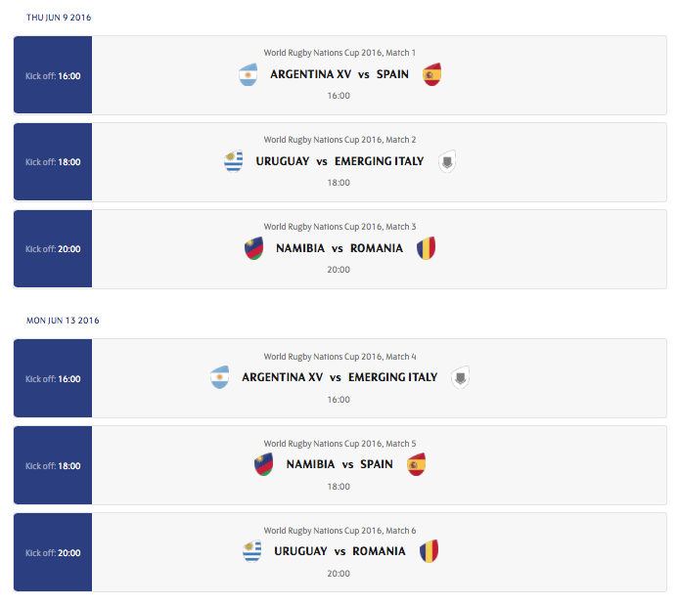Click Uruguay flag icon in Match 6
The image size is (679, 604).
[252, 551]
